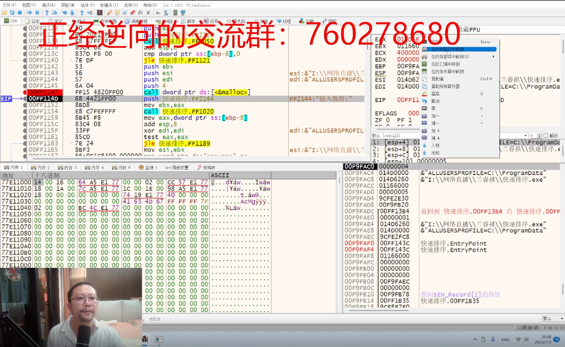Image resolution: width=565 pixels, height=347 pixels.
Task: Click the ASCII column header in dump
Action: [x=220, y=176]
